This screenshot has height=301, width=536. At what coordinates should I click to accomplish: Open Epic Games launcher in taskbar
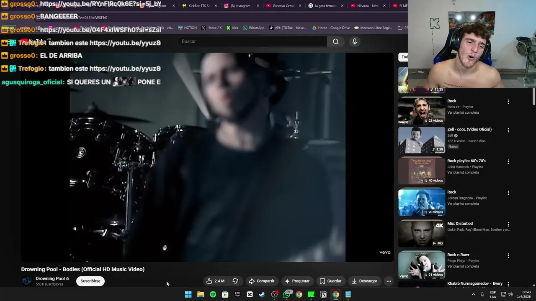tap(237, 294)
